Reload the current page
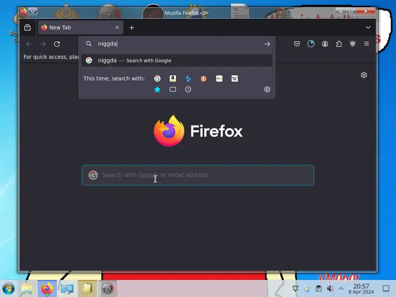Viewport: 396px width, 297px height. point(57,44)
